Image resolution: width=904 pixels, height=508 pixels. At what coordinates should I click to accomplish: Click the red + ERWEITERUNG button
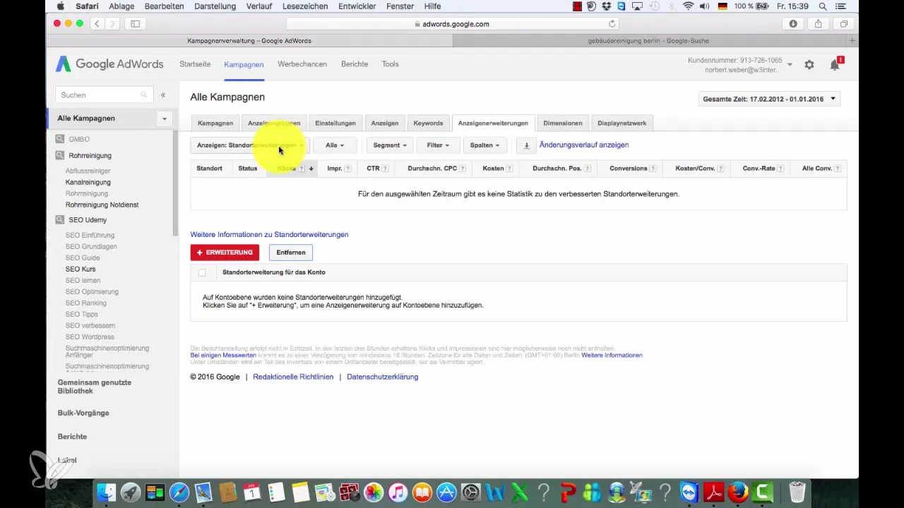tap(225, 253)
